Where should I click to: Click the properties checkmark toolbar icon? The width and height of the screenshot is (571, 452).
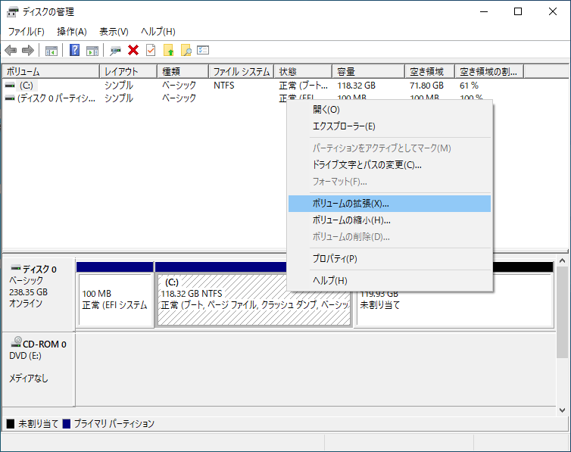tap(151, 50)
